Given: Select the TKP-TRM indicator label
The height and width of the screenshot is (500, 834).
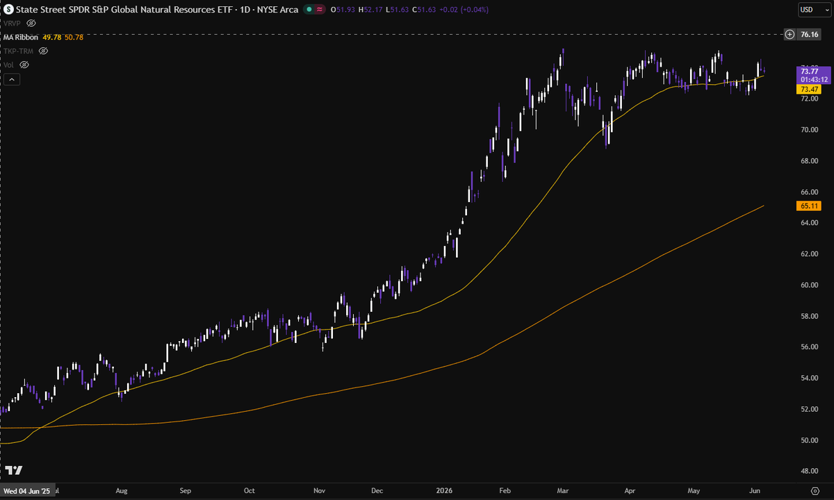Looking at the screenshot, I should (19, 51).
